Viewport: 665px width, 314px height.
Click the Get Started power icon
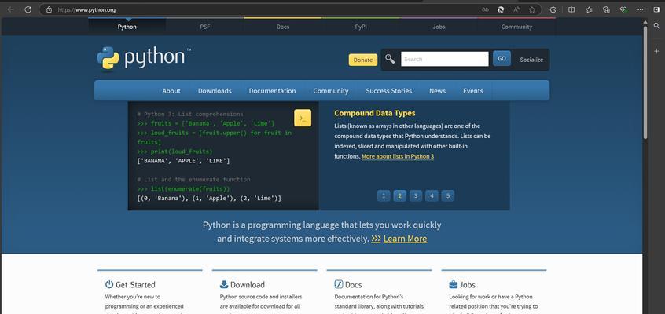click(x=109, y=284)
